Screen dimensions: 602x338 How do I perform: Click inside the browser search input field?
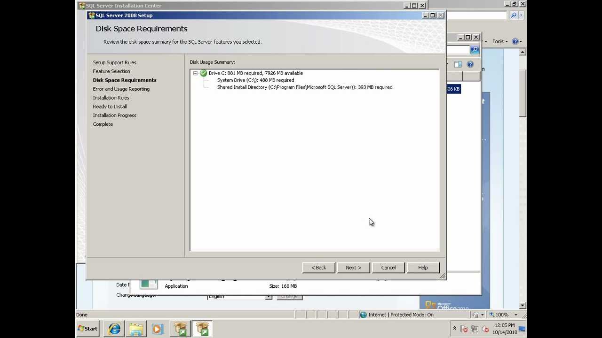pos(477,15)
